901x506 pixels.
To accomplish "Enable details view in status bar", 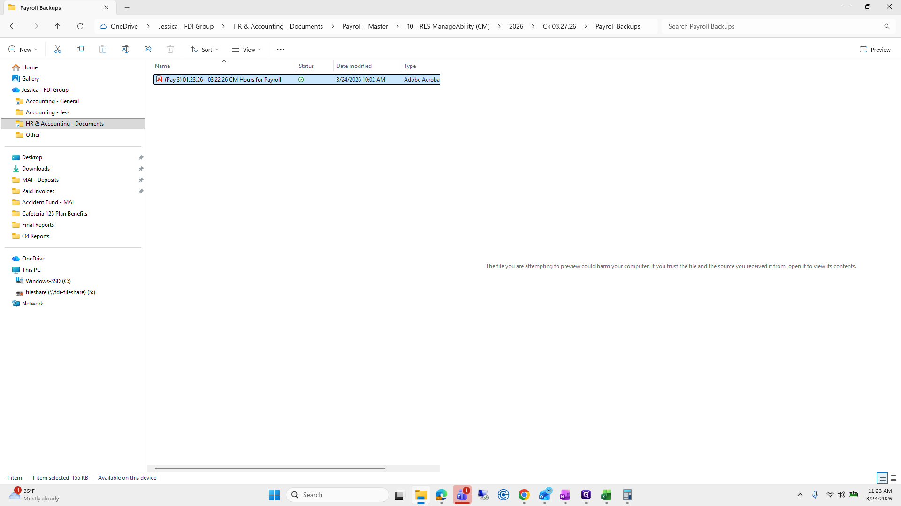I will coord(883,478).
